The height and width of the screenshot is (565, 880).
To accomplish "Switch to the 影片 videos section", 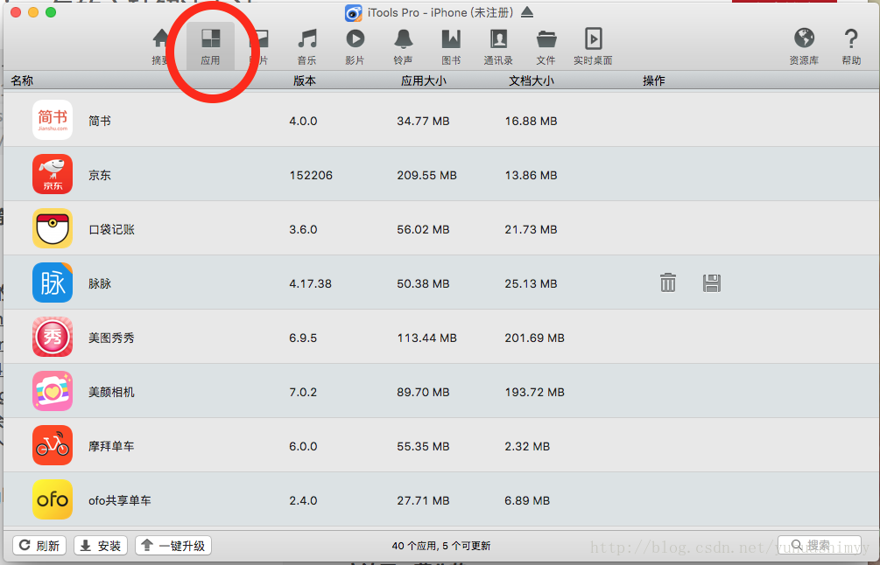I will 355,46.
